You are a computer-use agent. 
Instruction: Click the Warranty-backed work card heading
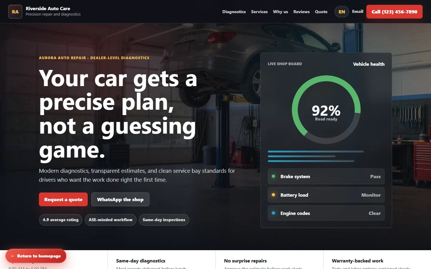358,261
